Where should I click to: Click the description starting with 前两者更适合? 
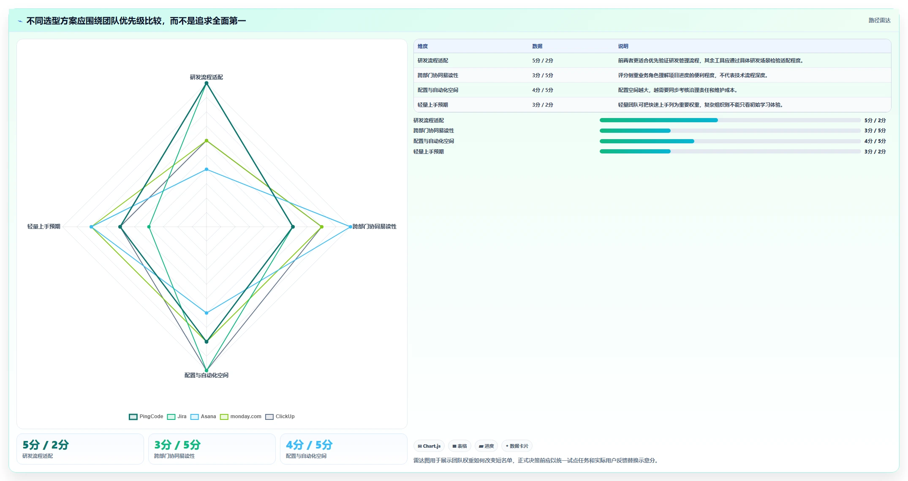coord(710,61)
